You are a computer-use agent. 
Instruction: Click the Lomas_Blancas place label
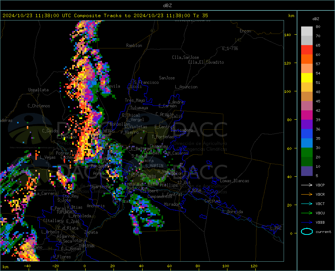click(x=234, y=181)
